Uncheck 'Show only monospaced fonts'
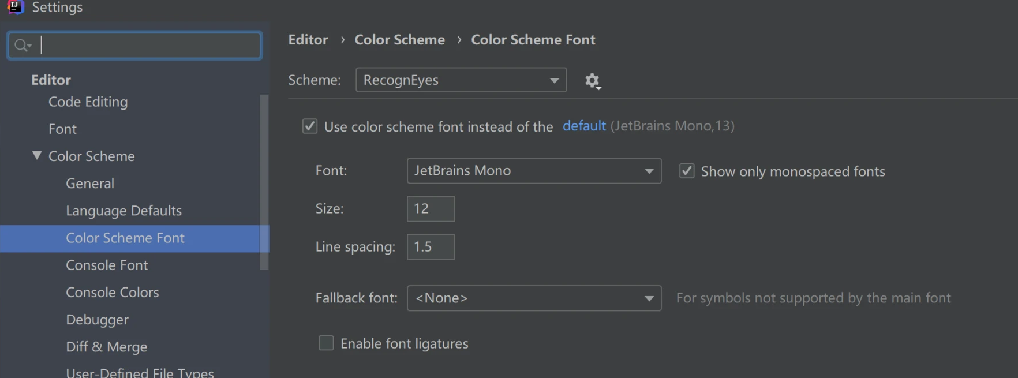Viewport: 1018px width, 378px height. click(x=686, y=171)
